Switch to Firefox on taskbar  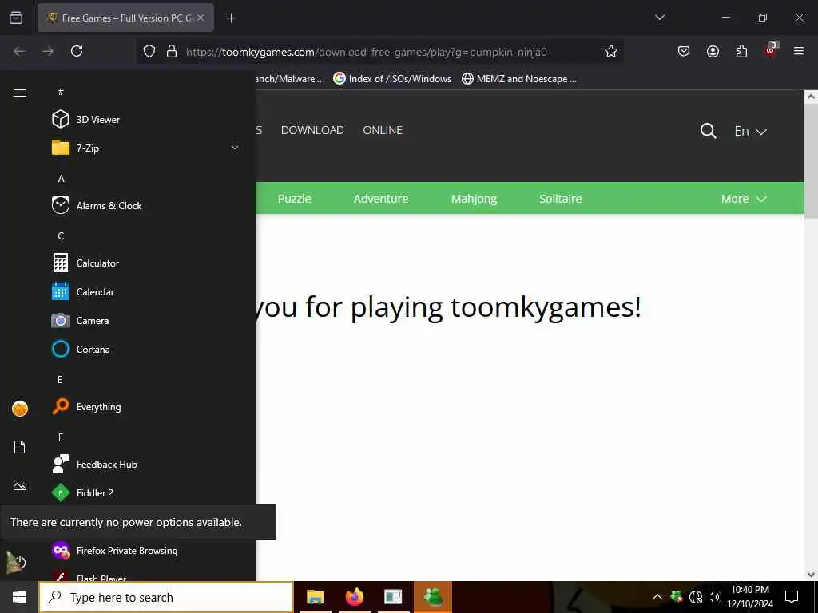pos(354,597)
